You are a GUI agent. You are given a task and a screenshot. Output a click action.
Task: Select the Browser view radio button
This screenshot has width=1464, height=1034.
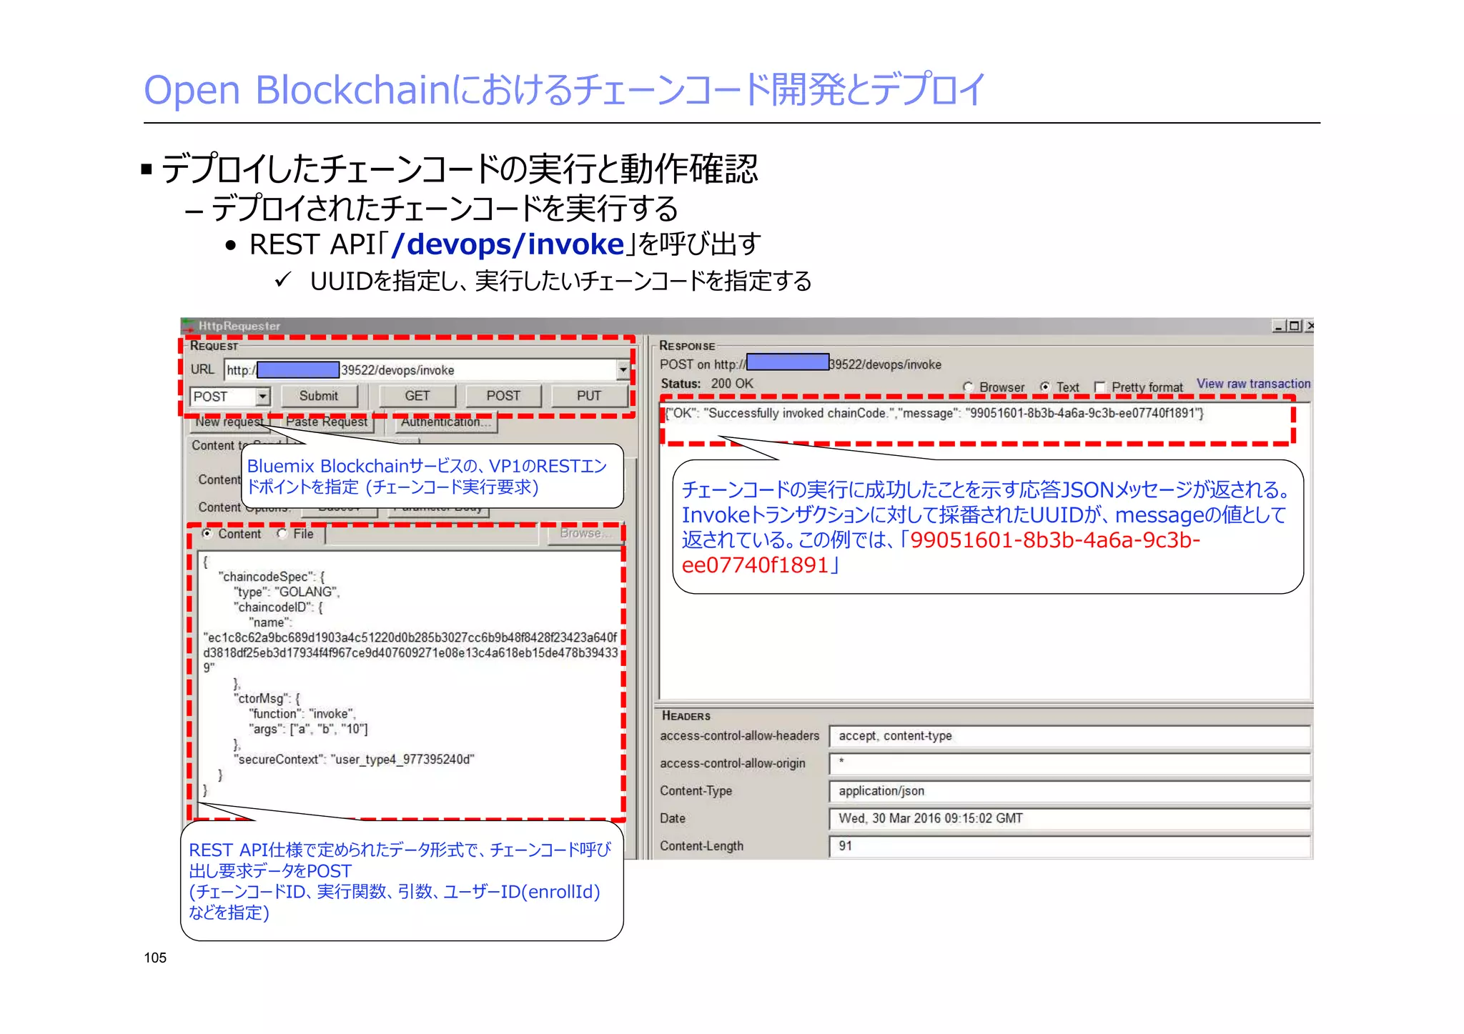pos(968,387)
